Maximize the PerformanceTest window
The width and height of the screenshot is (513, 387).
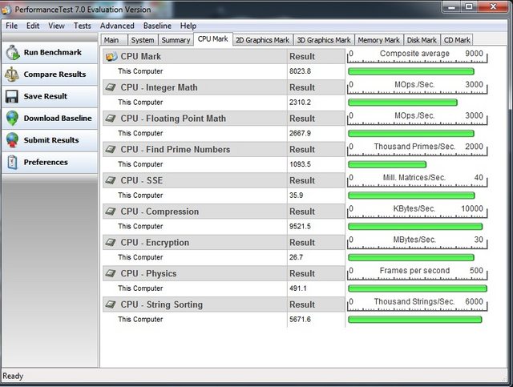coord(469,6)
